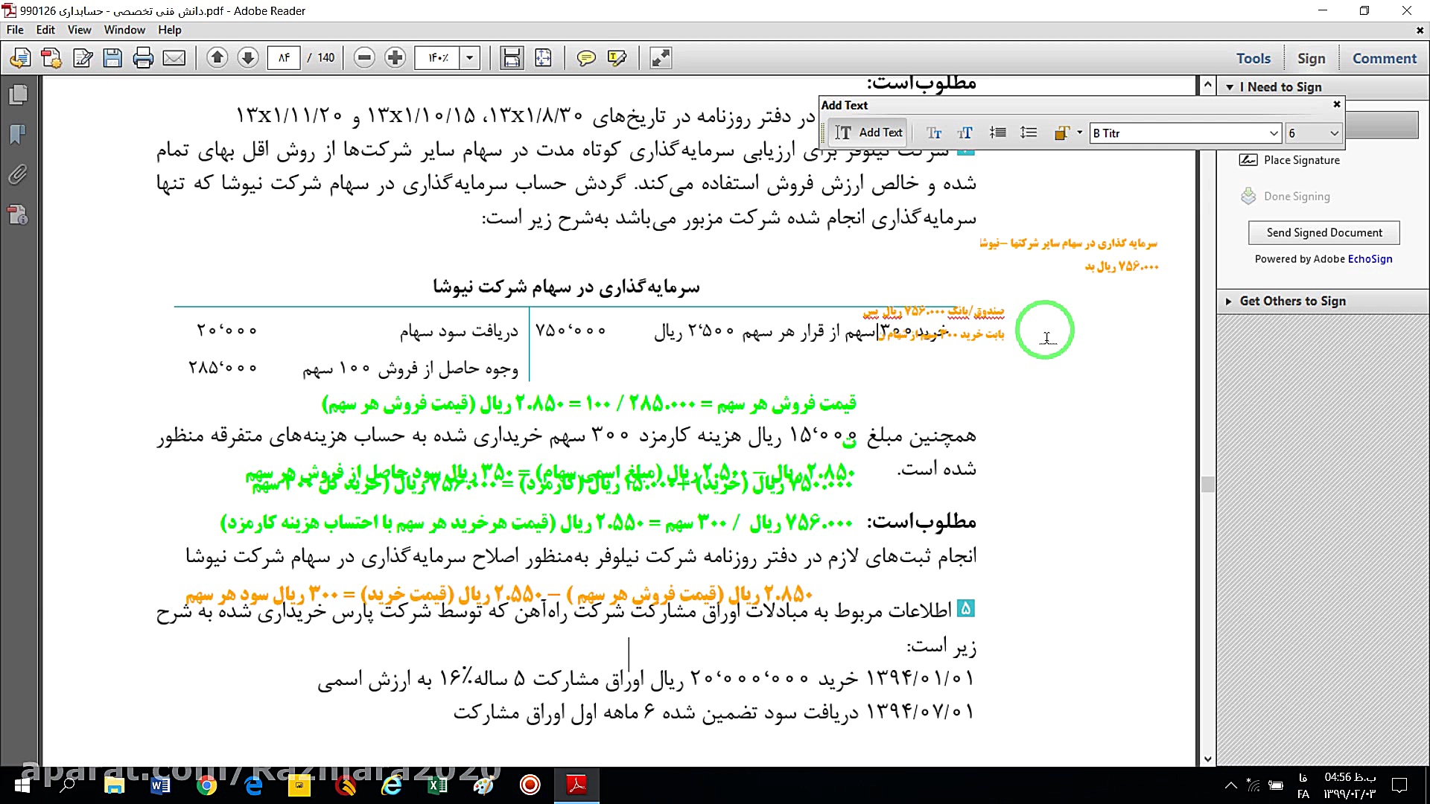Image resolution: width=1430 pixels, height=804 pixels.
Task: Show the page thumbnails panel
Action: pos(18,95)
